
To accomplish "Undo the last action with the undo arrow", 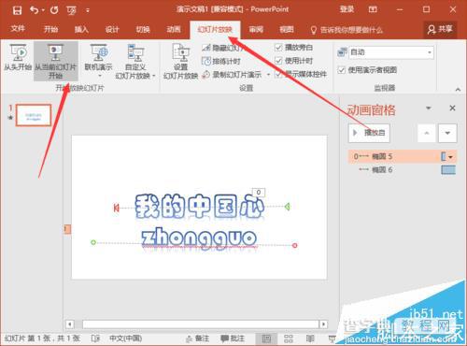I will (35, 10).
